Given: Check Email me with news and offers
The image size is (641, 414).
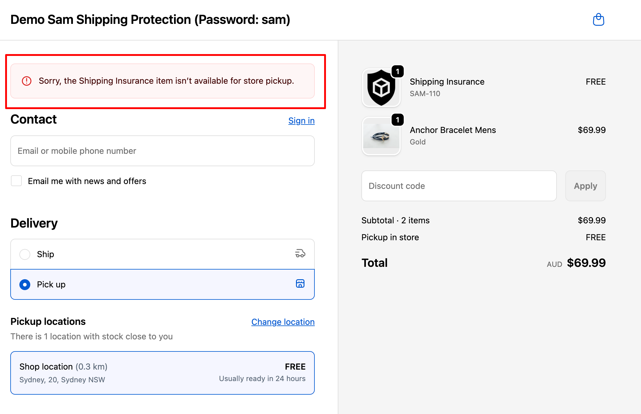Looking at the screenshot, I should point(16,181).
